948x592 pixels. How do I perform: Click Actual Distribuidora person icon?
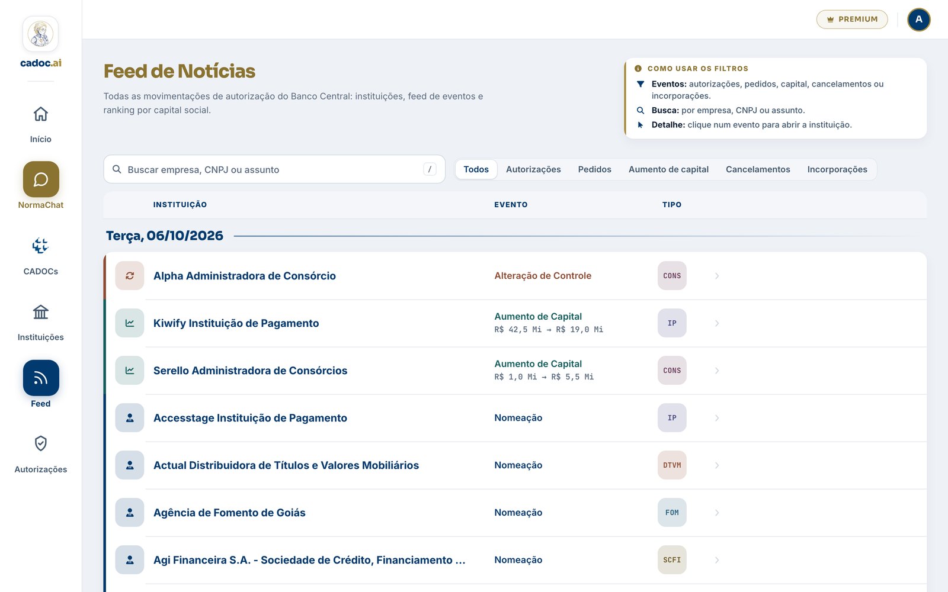[x=130, y=465]
